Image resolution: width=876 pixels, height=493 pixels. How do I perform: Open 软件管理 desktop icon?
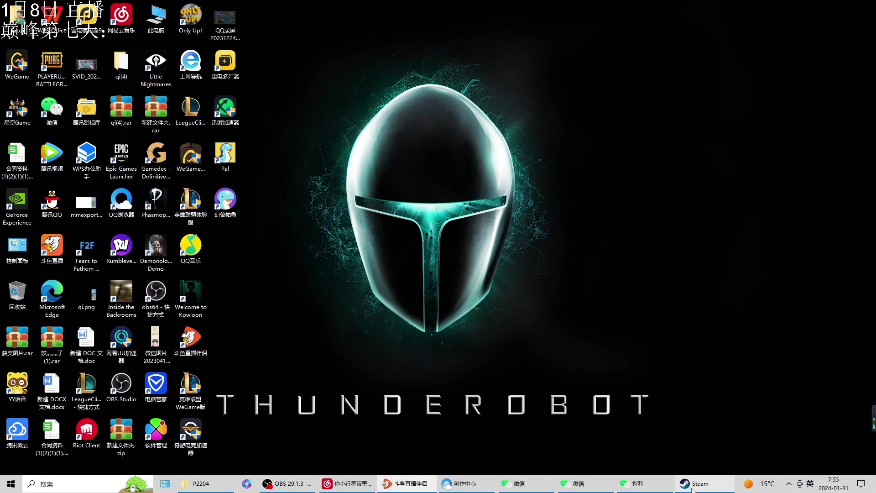pos(156,434)
